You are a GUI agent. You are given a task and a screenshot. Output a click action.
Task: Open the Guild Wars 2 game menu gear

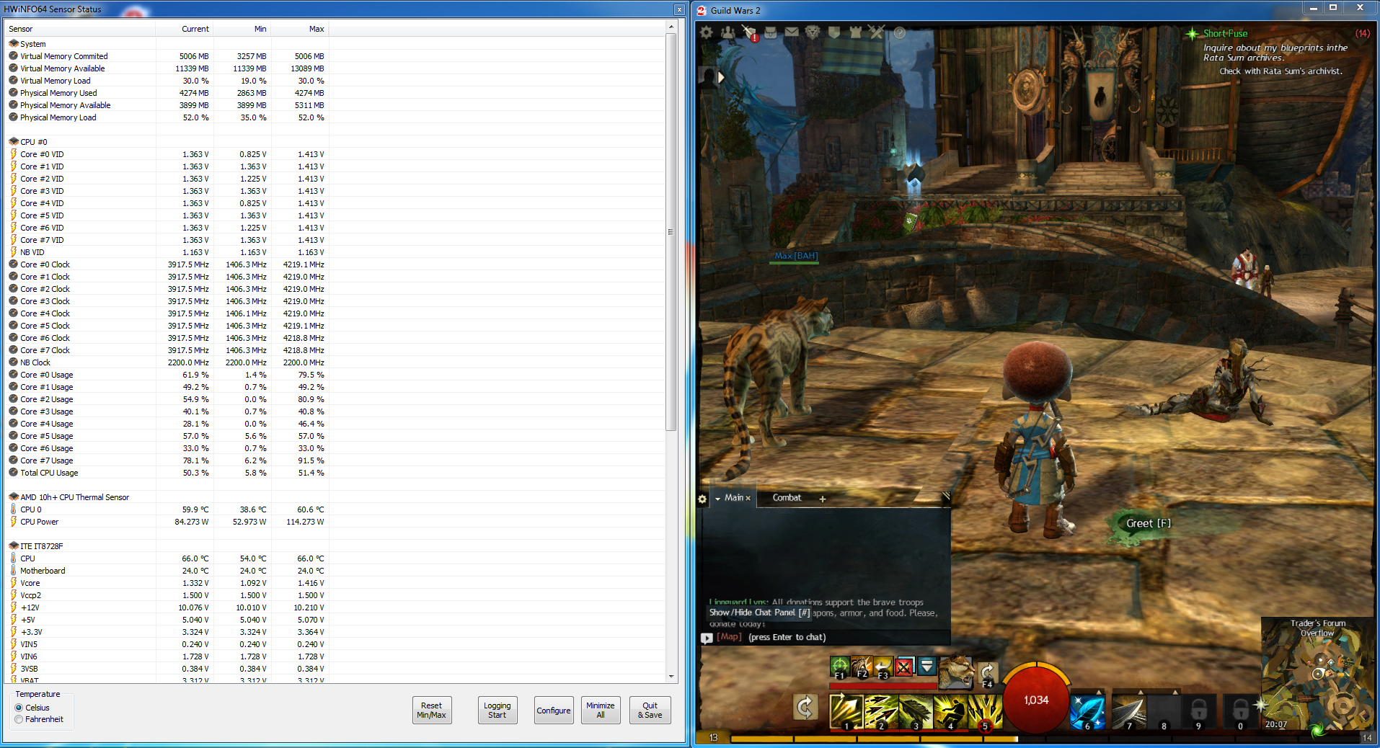point(707,32)
